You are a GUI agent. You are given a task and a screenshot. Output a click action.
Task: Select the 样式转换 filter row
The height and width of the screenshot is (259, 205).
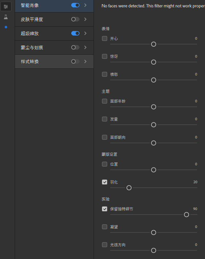[x=42, y=61]
